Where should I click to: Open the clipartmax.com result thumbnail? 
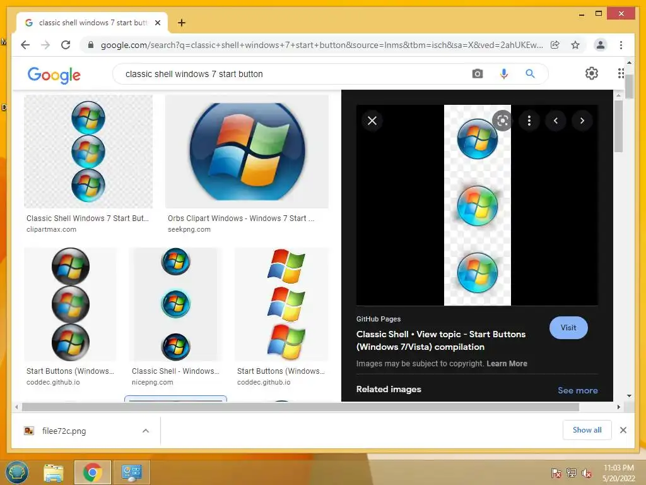pyautogui.click(x=88, y=152)
